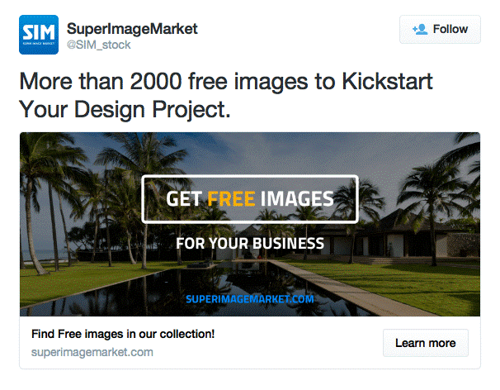This screenshot has height=390, width=500.
Task: Follow SuperImageMarket using the Follow button
Action: click(439, 29)
